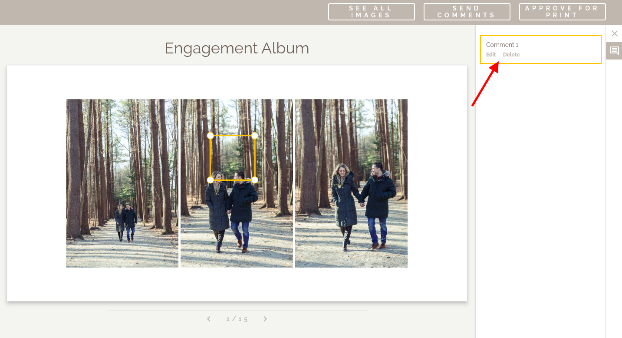Click the SEE ALL IMAGES button
Image resolution: width=622 pixels, height=338 pixels.
[x=372, y=12]
